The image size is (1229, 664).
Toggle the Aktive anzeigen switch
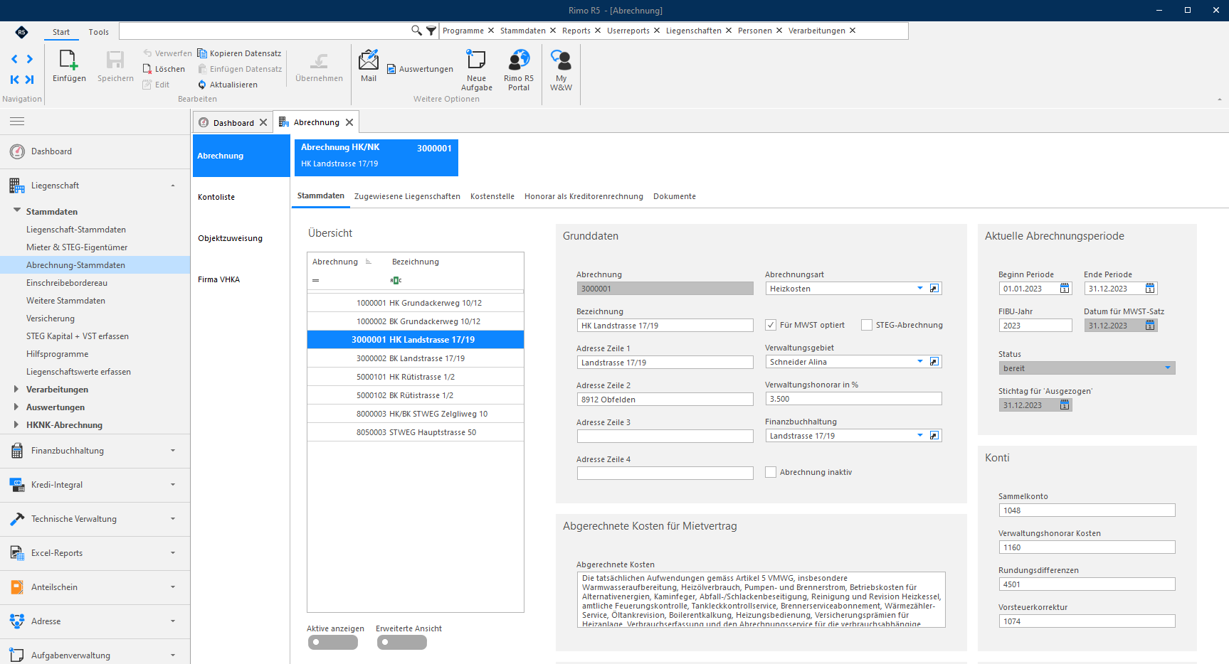tap(332, 642)
